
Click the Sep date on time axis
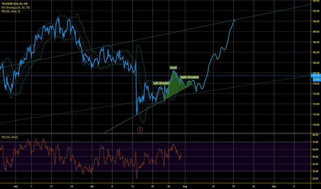(274, 186)
